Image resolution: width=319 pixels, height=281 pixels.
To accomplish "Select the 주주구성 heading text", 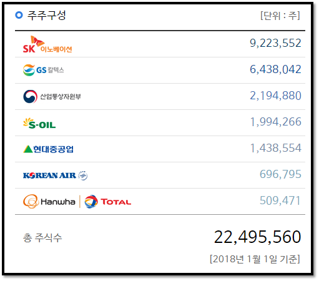I will pyautogui.click(x=47, y=15).
